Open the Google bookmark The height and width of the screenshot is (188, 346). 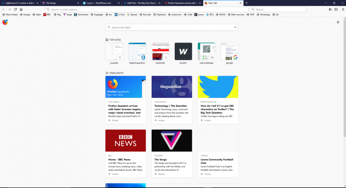(25, 15)
